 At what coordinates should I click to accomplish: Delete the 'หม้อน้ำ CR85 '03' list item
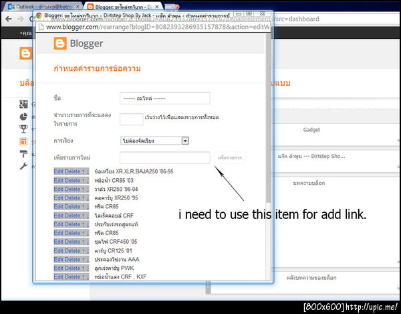pyautogui.click(x=73, y=181)
